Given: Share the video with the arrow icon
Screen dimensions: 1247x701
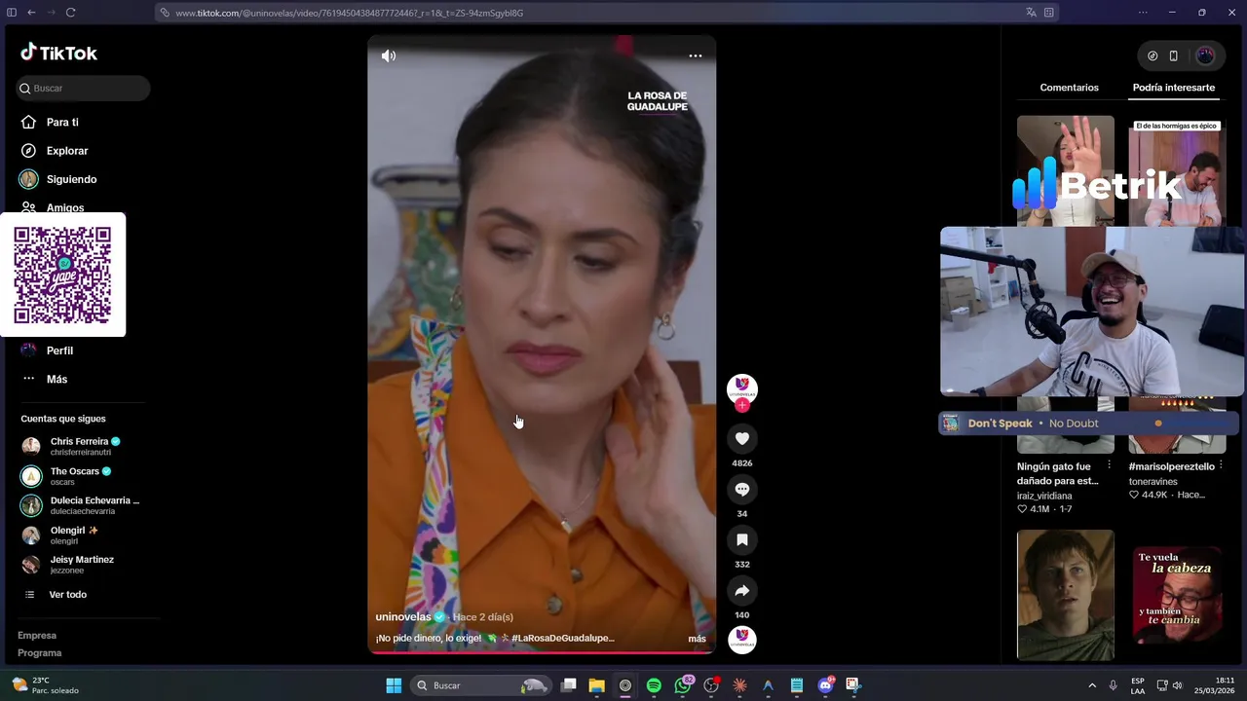Looking at the screenshot, I should pos(742,591).
